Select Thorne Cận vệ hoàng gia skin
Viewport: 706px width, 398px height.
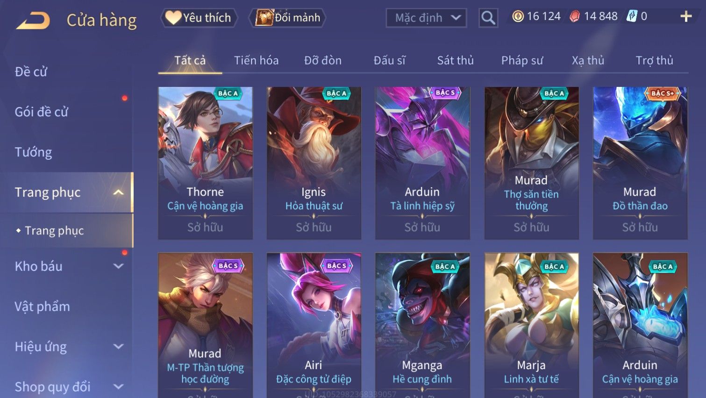point(205,163)
